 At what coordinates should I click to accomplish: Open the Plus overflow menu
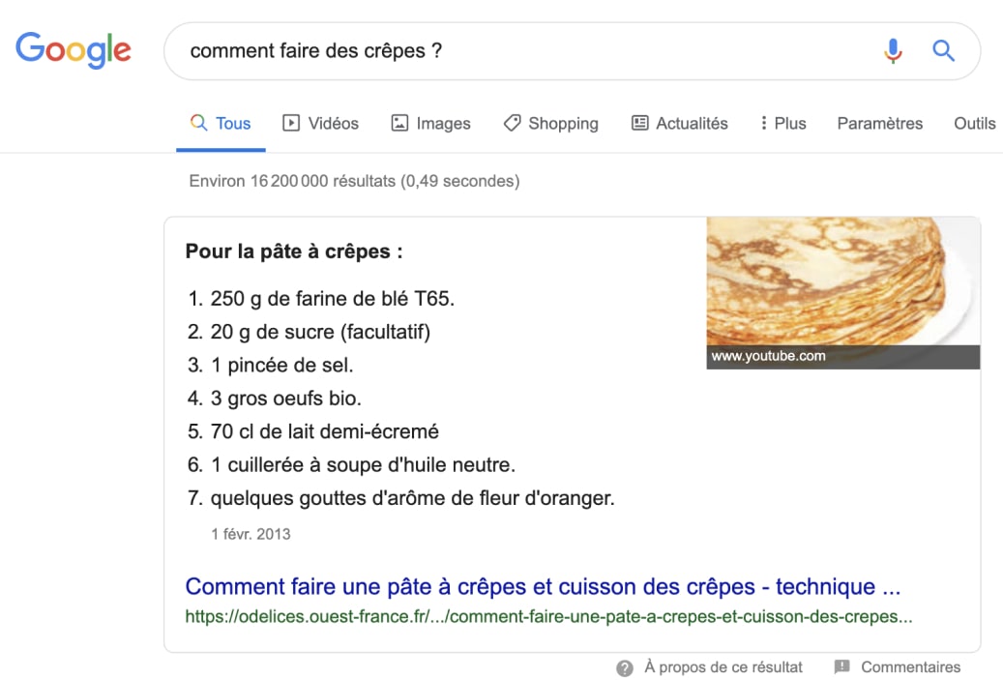click(782, 123)
